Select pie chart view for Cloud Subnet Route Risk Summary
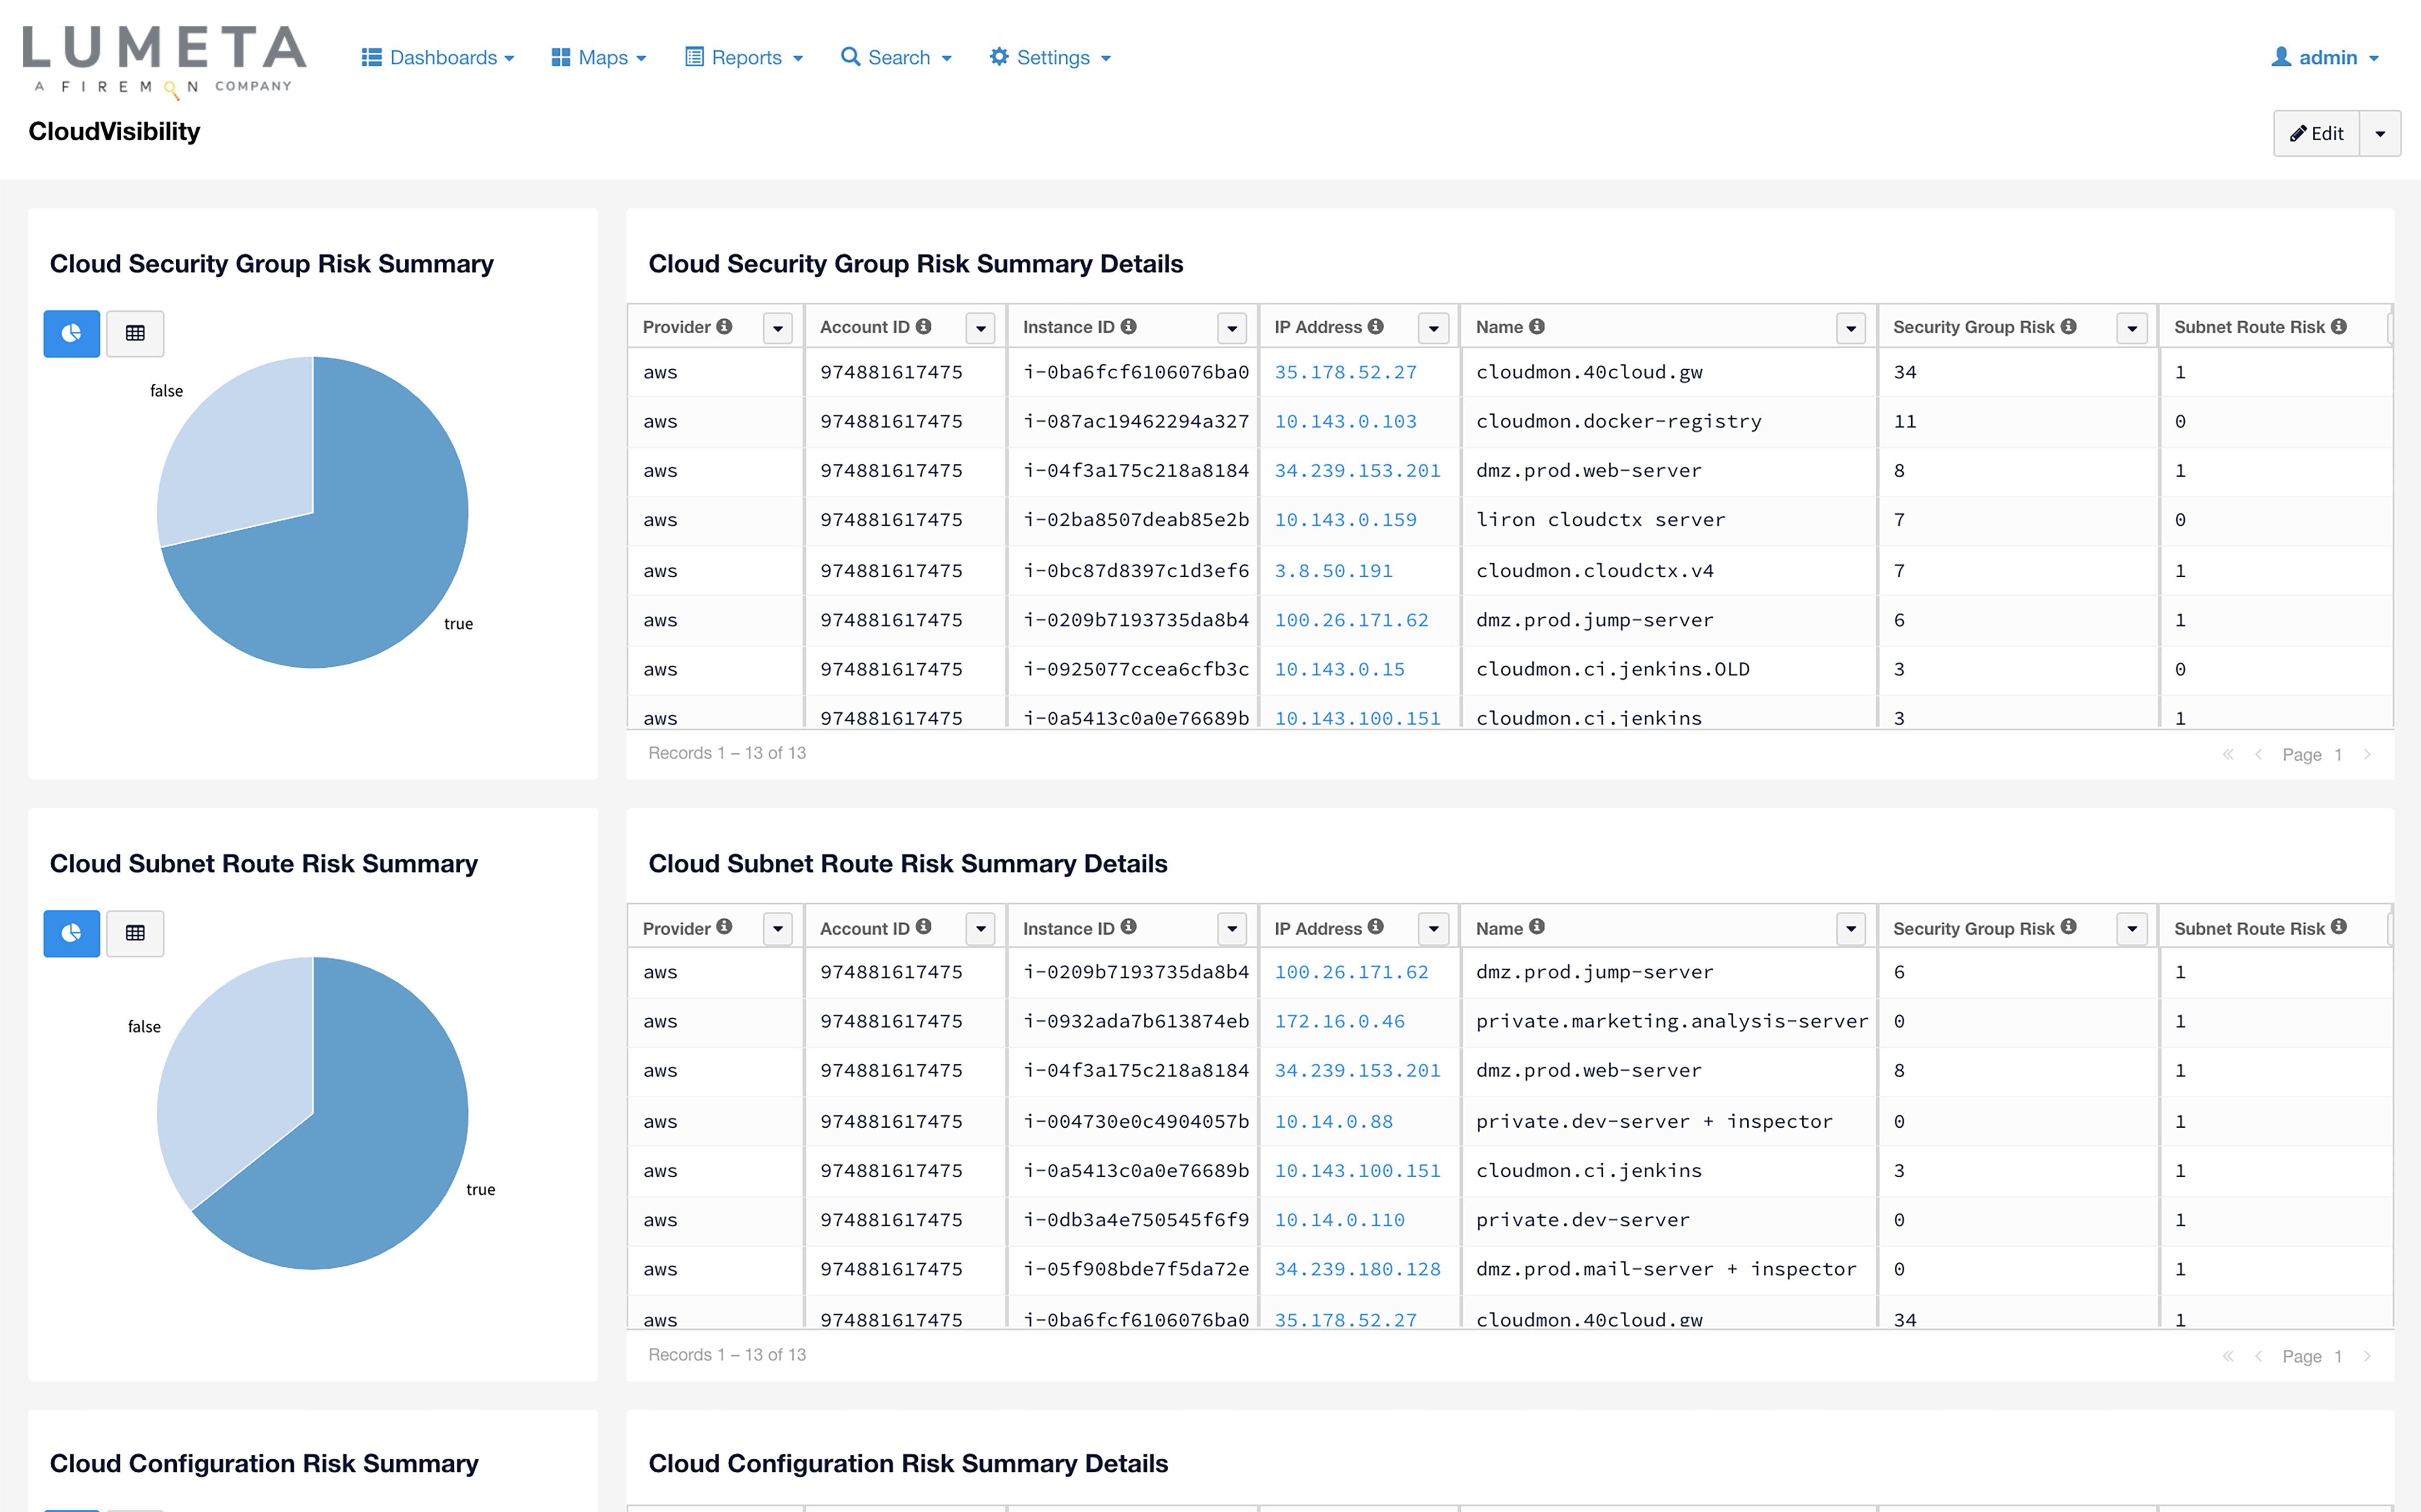This screenshot has height=1512, width=2421. [x=71, y=933]
